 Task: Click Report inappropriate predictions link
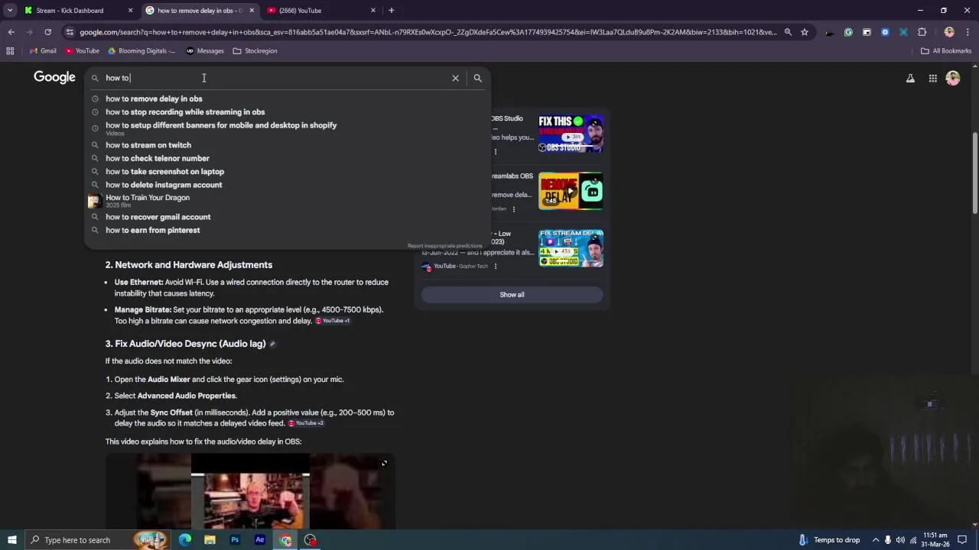[444, 246]
